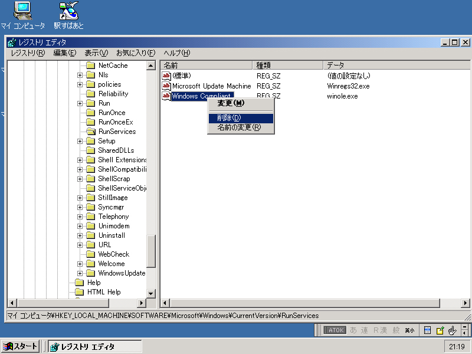Select the Microsoft Update Machine string value icon
The height and width of the screenshot is (354, 472).
[x=166, y=86]
